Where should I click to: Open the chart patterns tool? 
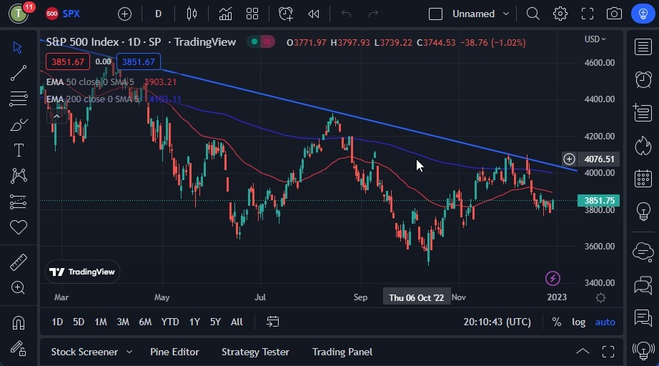(19, 176)
